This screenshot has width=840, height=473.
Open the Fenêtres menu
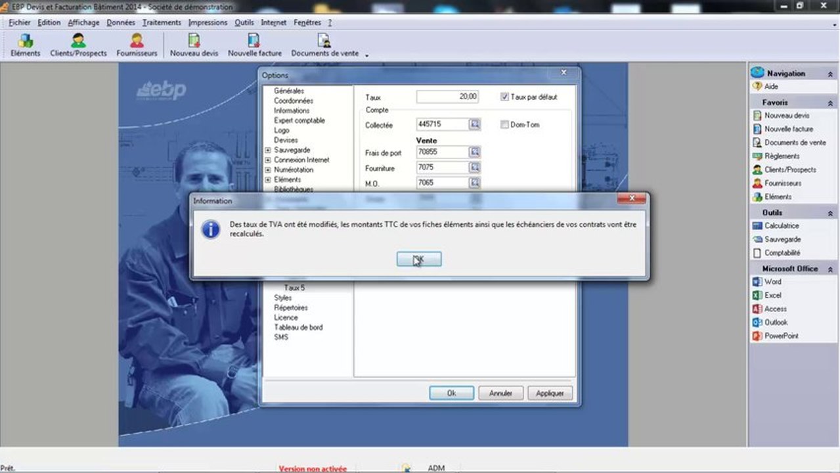click(x=307, y=22)
